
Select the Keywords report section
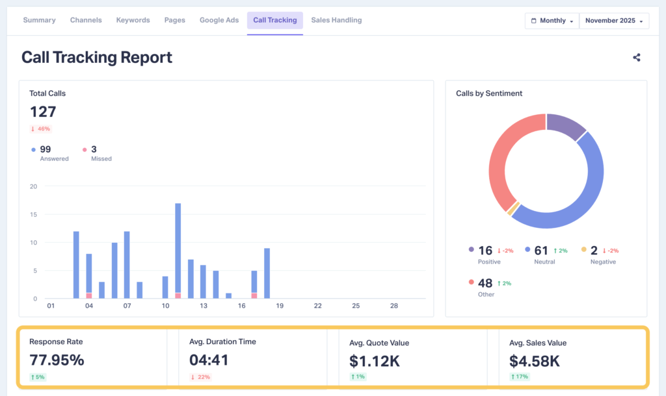tap(133, 20)
